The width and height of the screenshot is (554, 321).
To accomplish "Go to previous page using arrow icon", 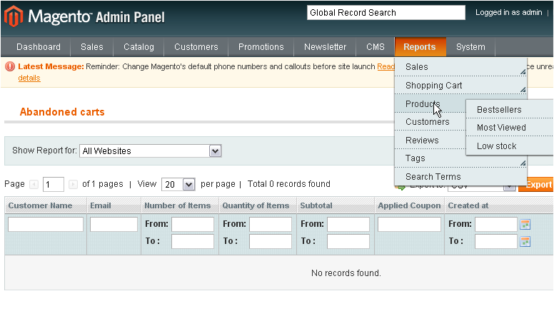I will pos(34,184).
